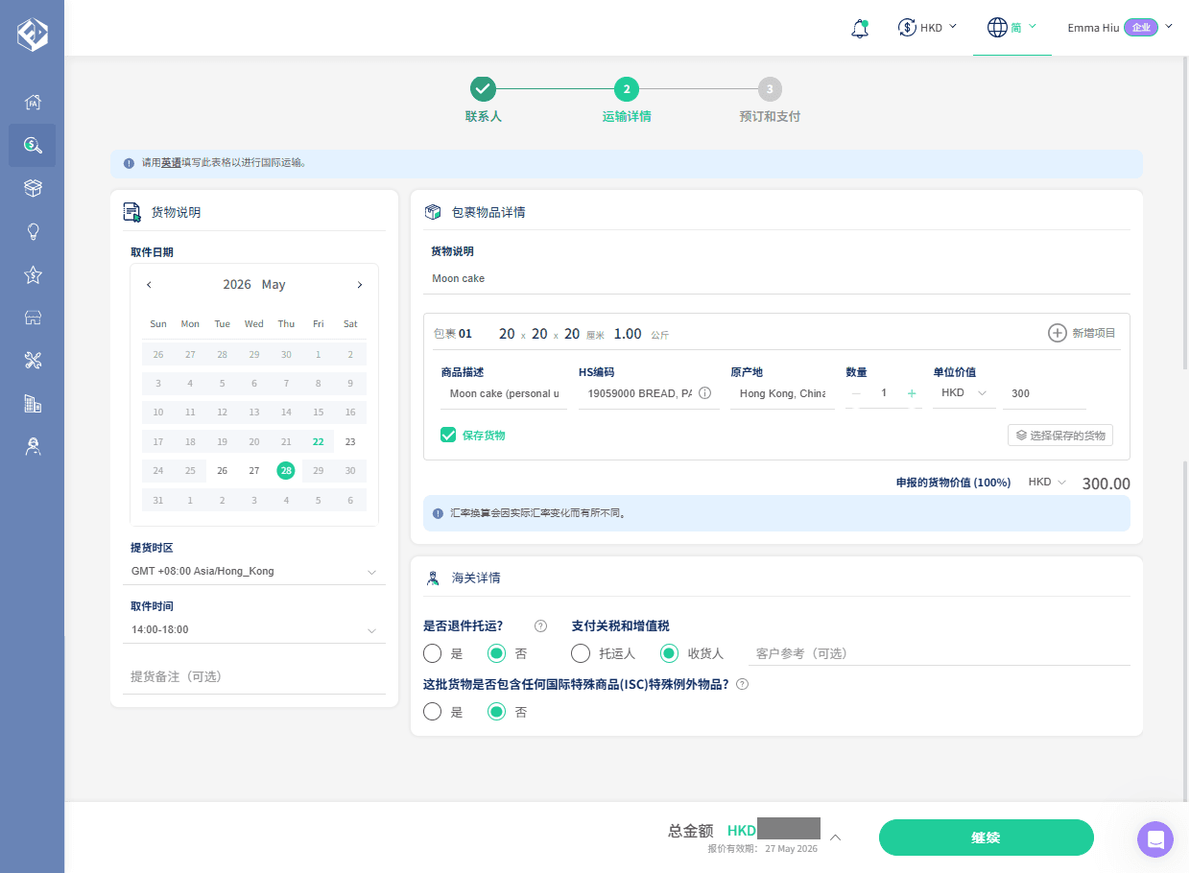Click the package details box icon
Viewport: 1190px width, 873px height.
coord(433,212)
